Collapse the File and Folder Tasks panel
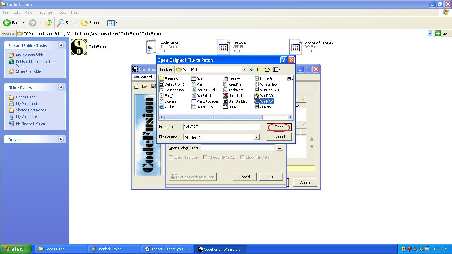 [x=61, y=45]
